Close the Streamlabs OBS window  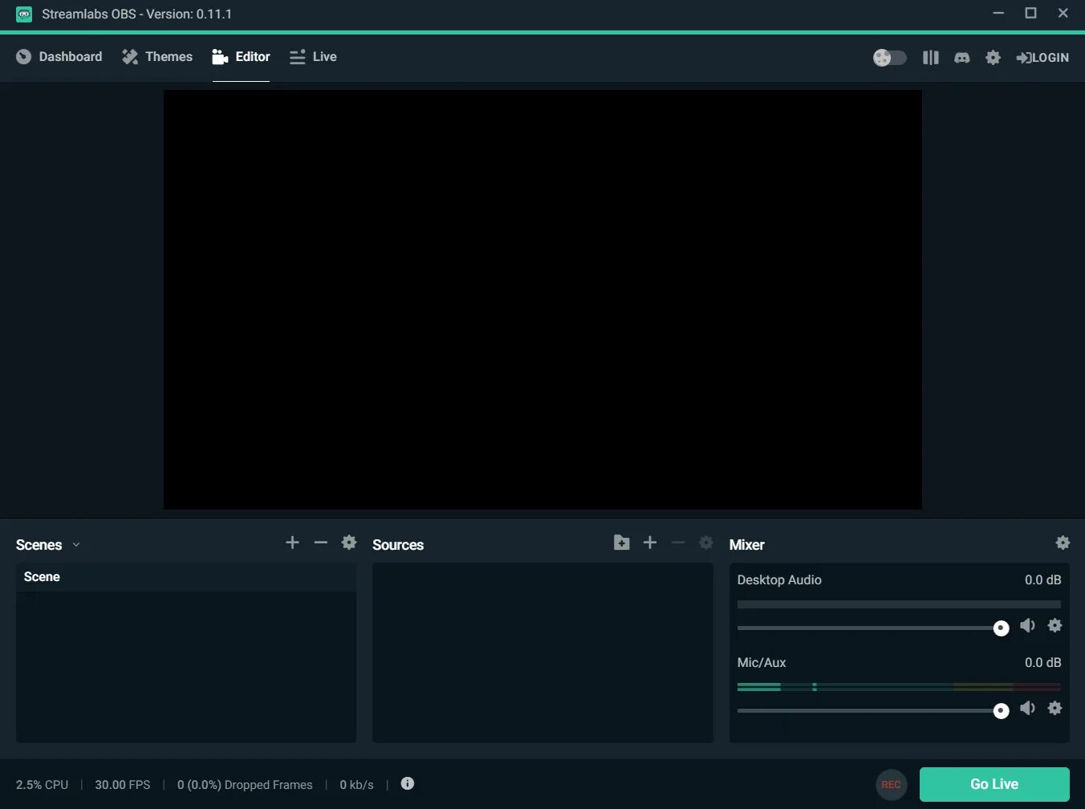point(1063,13)
